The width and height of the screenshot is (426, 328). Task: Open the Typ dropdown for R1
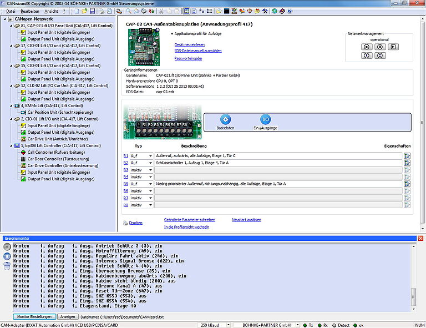tap(150, 156)
